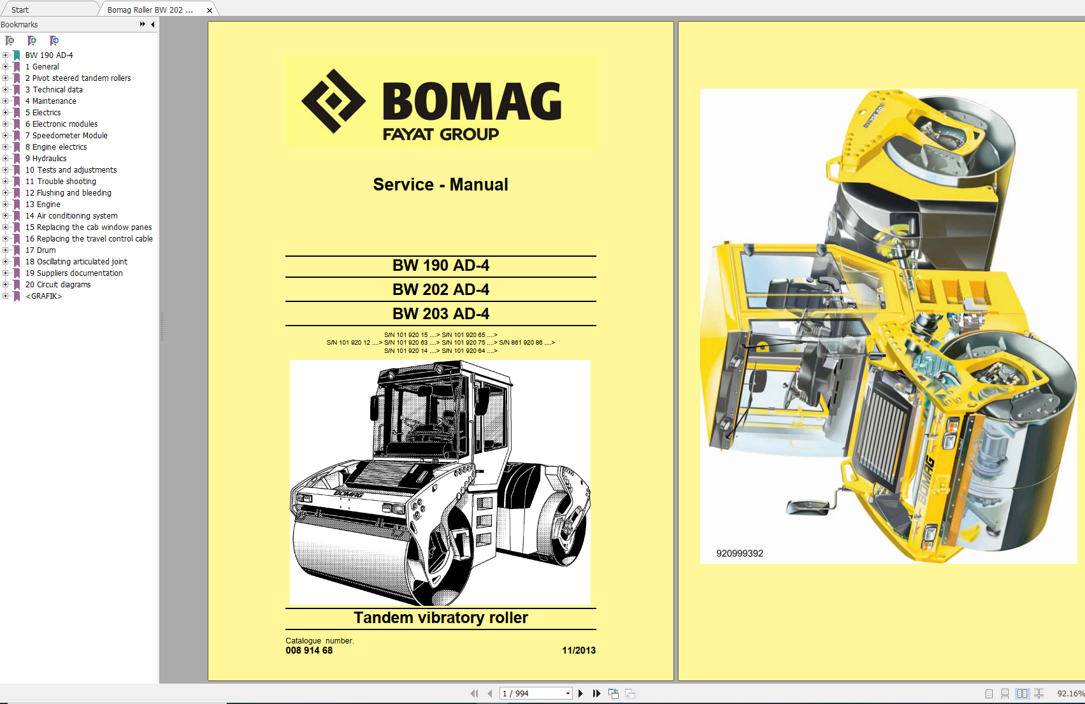1085x704 pixels.
Task: Select continuous page layout icon
Action: [1005, 693]
